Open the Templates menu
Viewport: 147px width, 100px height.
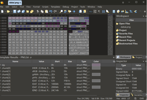pyautogui.click(x=55, y=7)
